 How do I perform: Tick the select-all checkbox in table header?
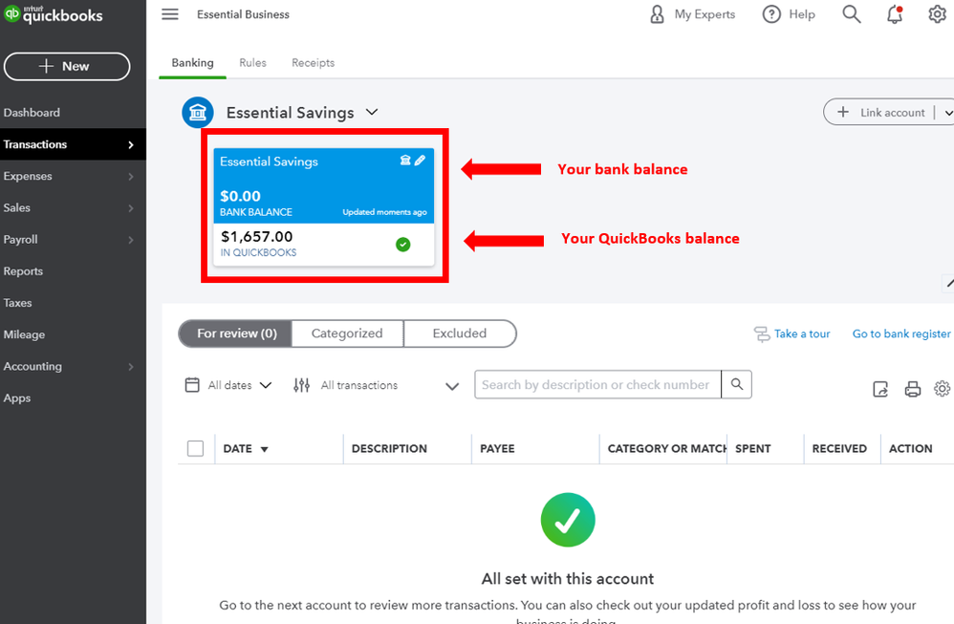pos(196,448)
